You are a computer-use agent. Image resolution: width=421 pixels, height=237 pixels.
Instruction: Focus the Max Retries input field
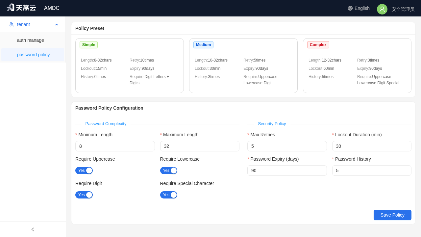tap(287, 146)
